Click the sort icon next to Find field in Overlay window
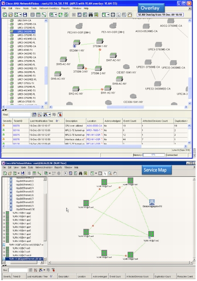The height and width of the screenshot is (281, 197). coord(40,114)
